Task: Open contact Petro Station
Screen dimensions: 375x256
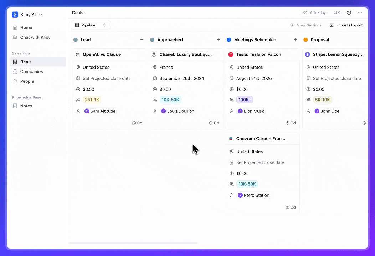Action: pos(253,195)
